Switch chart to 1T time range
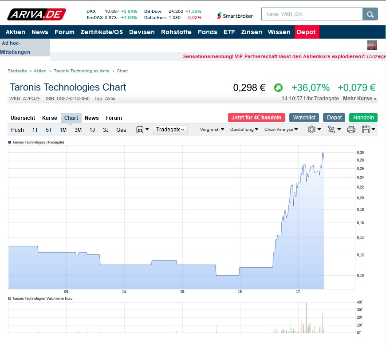Screen dimensions: 386x348 coord(35,130)
